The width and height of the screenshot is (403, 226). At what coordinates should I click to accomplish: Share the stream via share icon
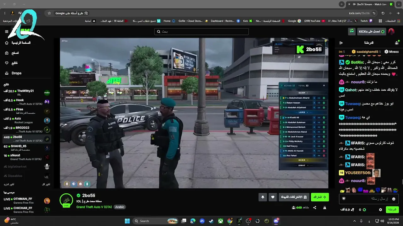tap(315, 208)
